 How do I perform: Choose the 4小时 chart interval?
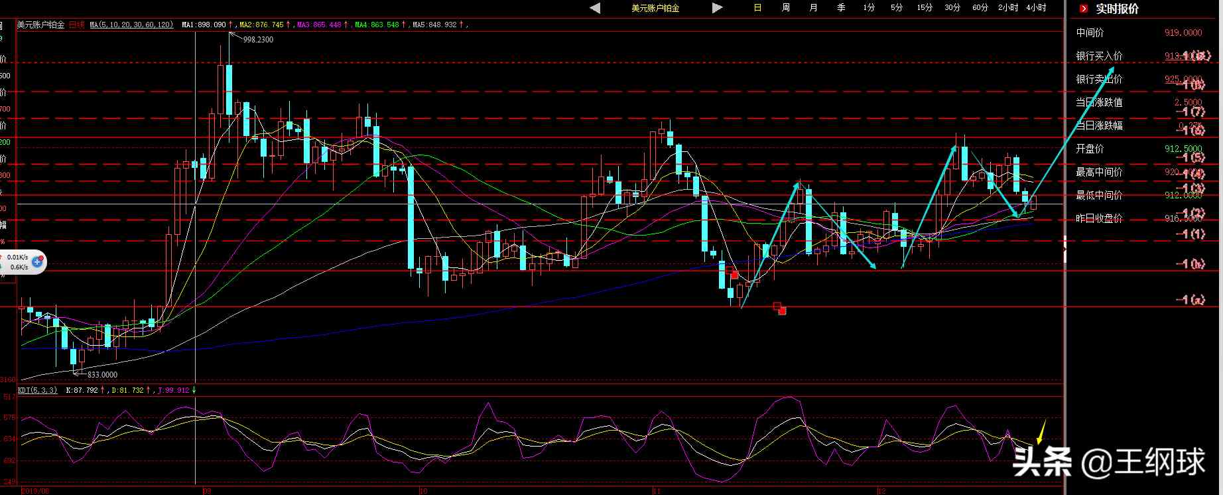tap(1035, 8)
